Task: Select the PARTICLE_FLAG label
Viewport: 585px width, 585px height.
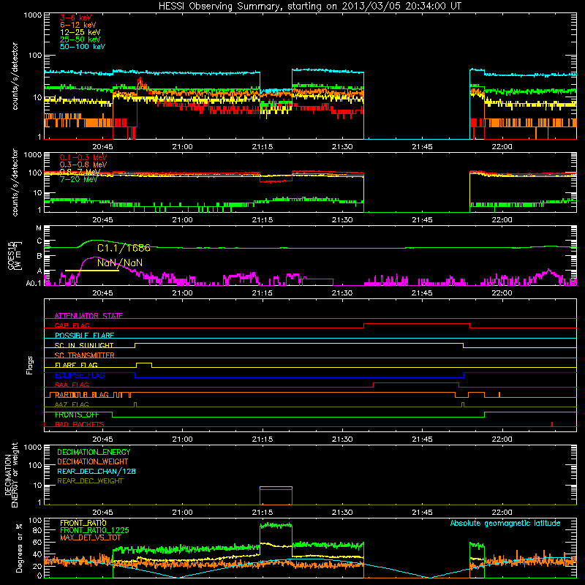Action: point(82,395)
